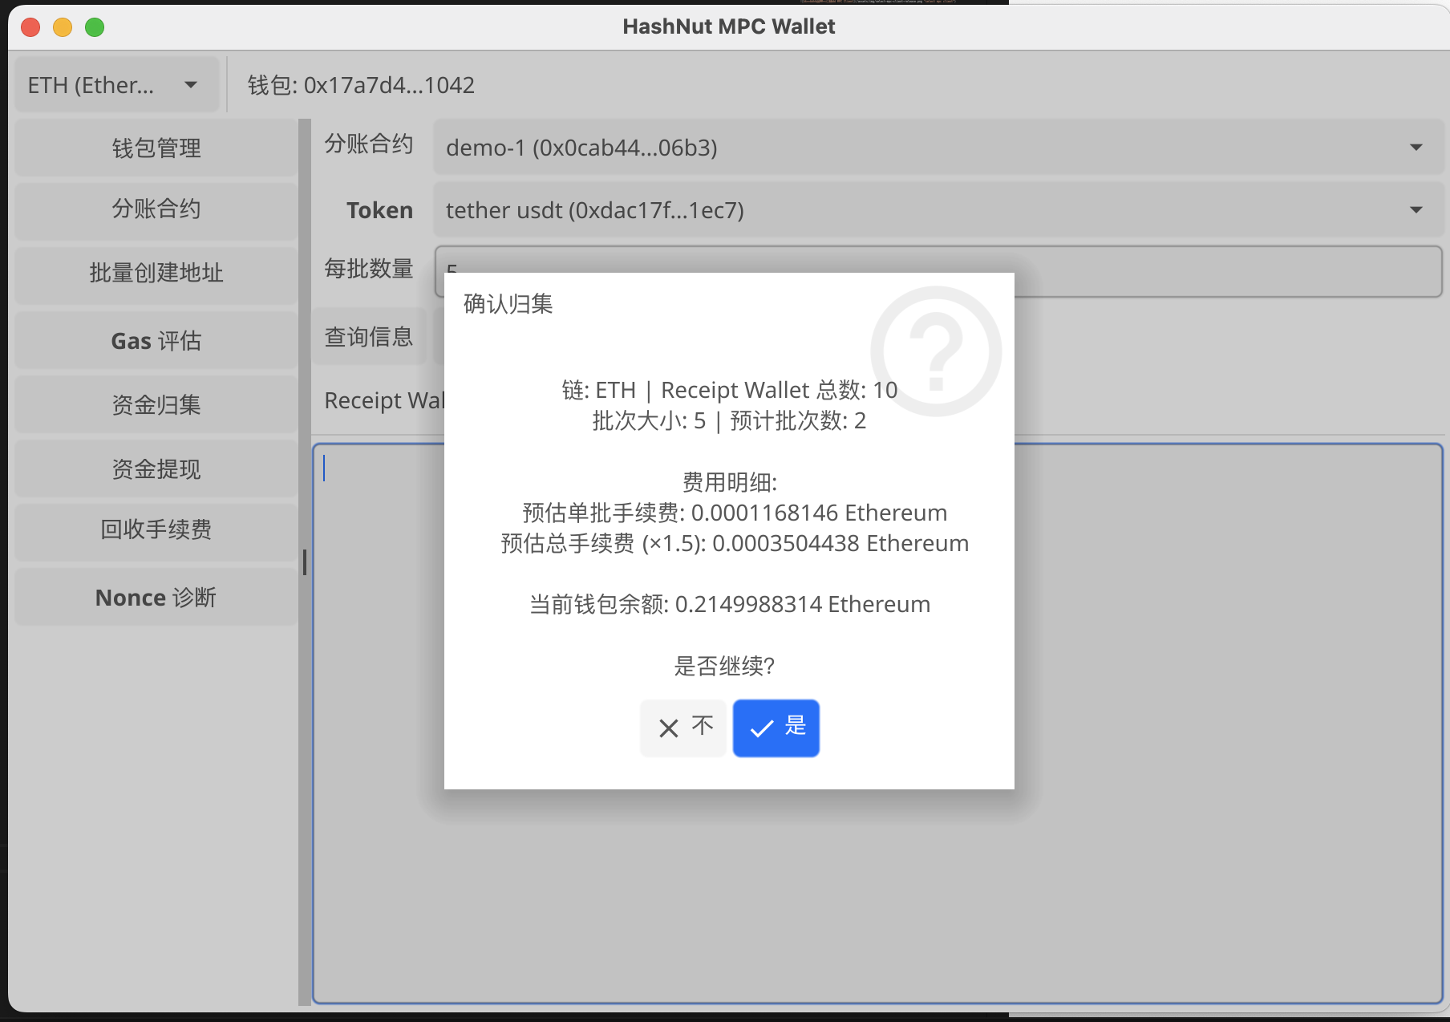This screenshot has height=1022, width=1450.
Task: Click the 确认归集 dialog title
Action: pyautogui.click(x=508, y=304)
